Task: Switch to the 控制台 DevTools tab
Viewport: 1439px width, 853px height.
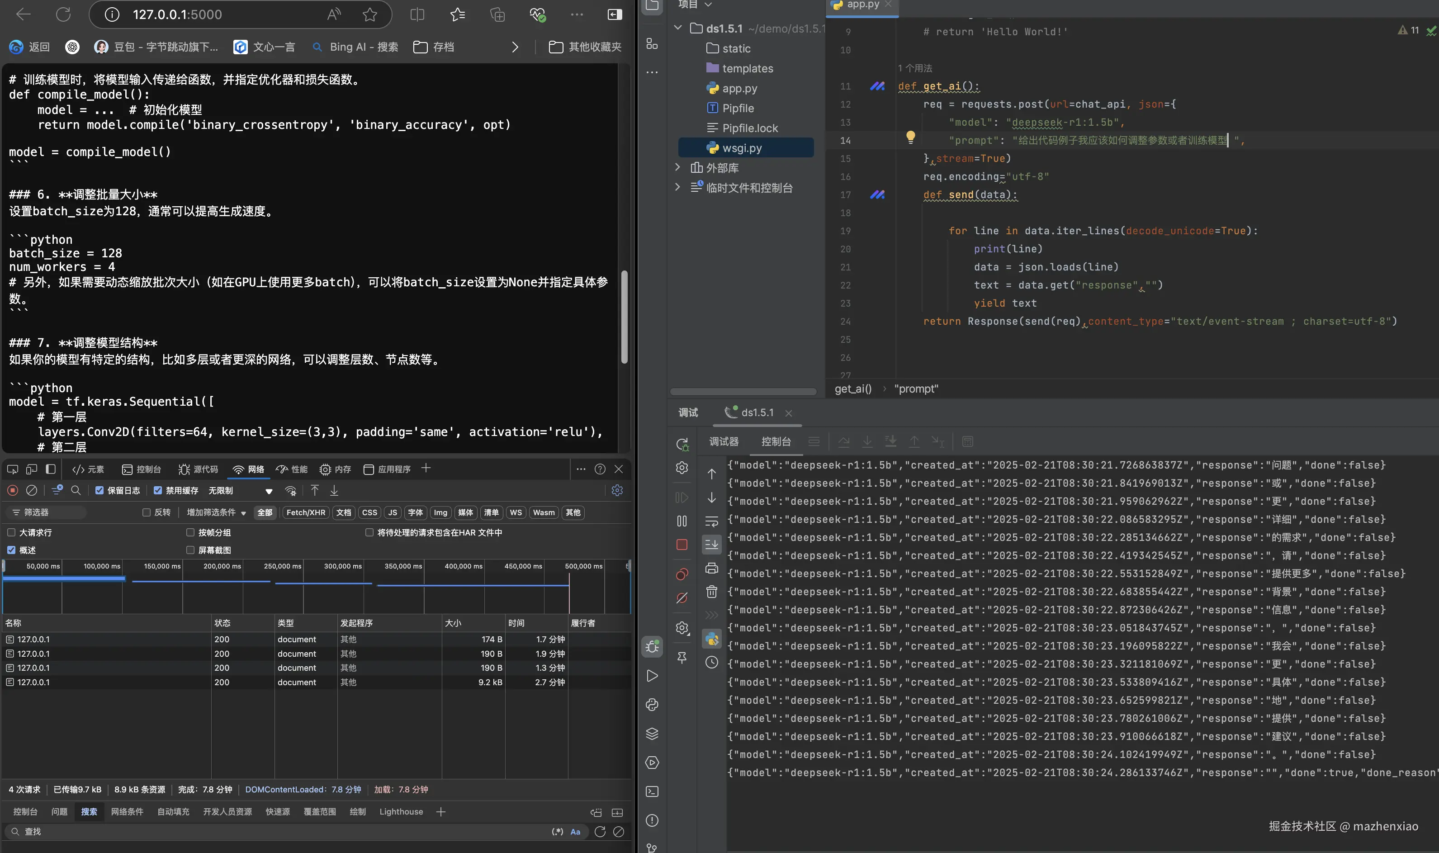Action: (142, 469)
